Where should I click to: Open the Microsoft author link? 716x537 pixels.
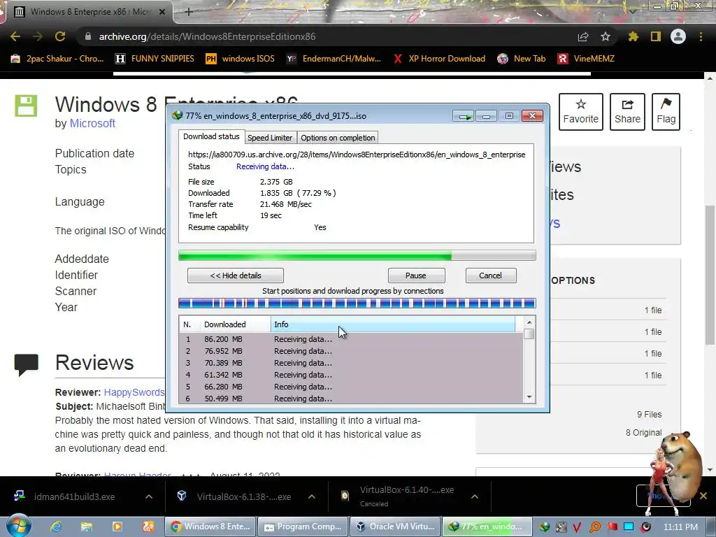tap(92, 123)
